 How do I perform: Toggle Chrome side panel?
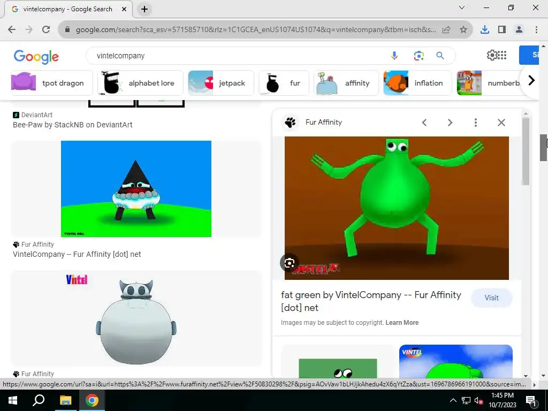(x=502, y=30)
